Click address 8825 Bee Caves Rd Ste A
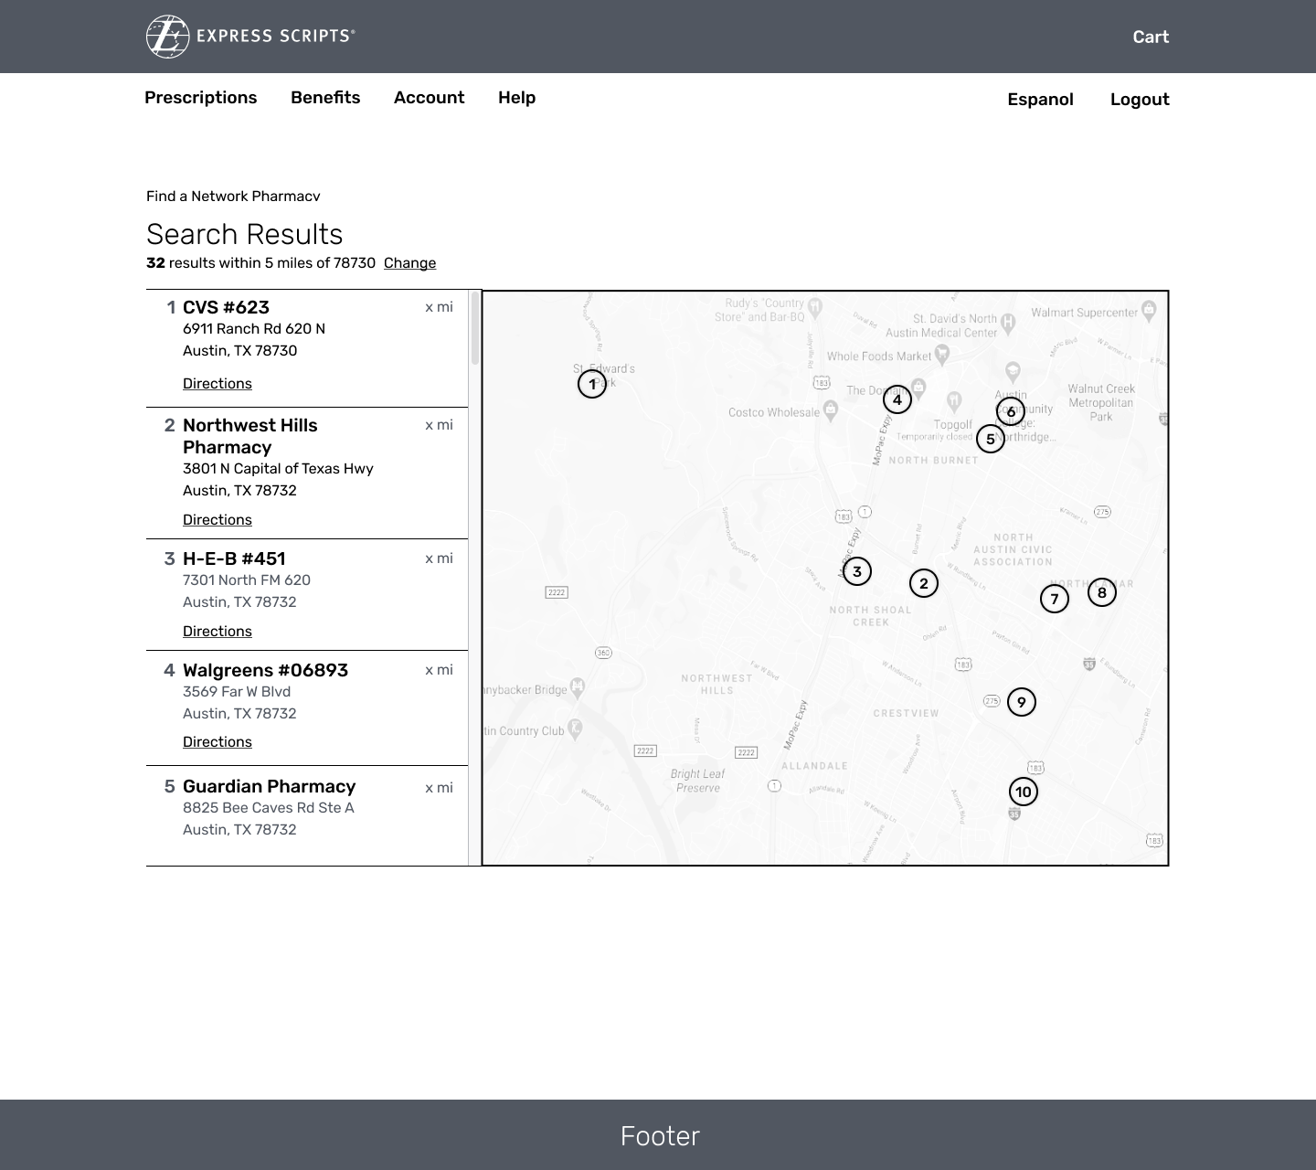 (269, 808)
